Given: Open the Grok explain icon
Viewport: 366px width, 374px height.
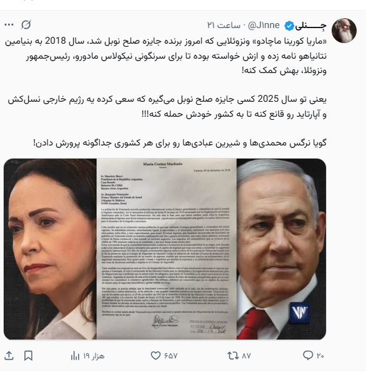Looking at the screenshot, I should [26, 25].
